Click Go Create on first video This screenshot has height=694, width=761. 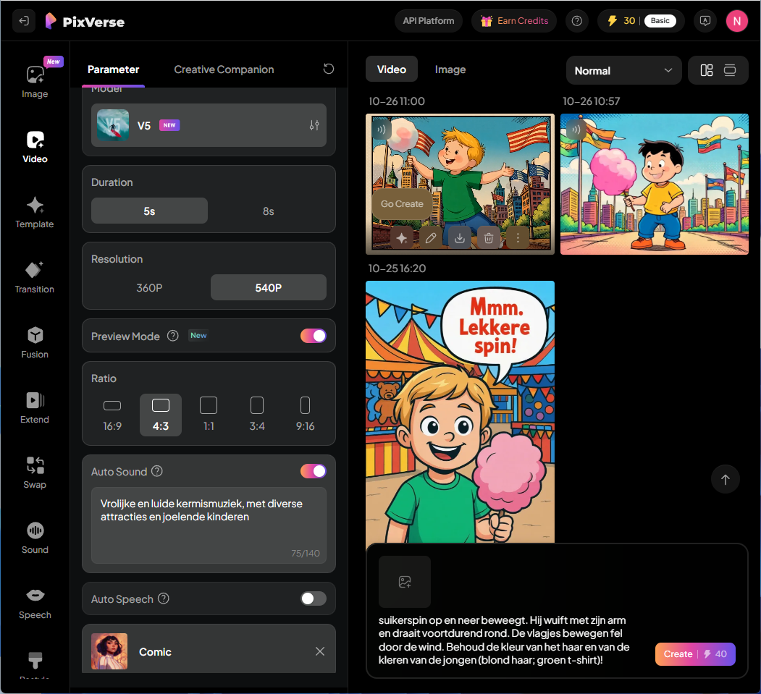(x=402, y=203)
